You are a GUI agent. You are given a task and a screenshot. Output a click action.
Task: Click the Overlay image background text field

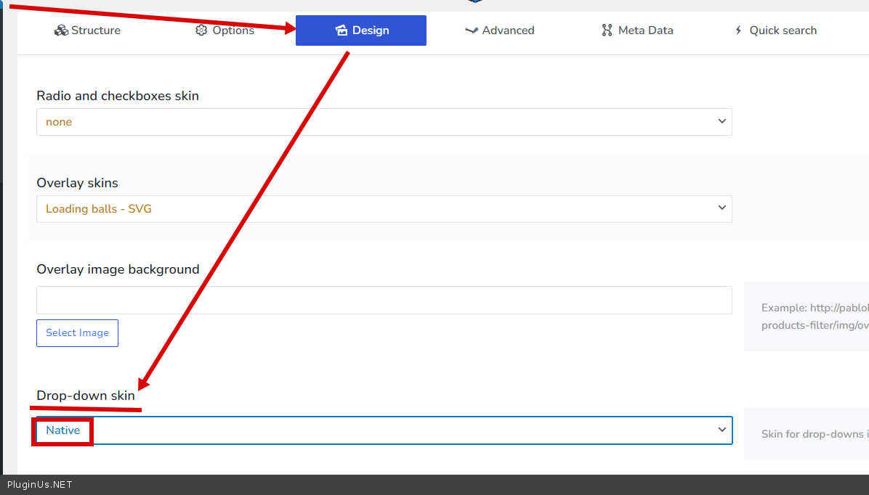point(384,300)
